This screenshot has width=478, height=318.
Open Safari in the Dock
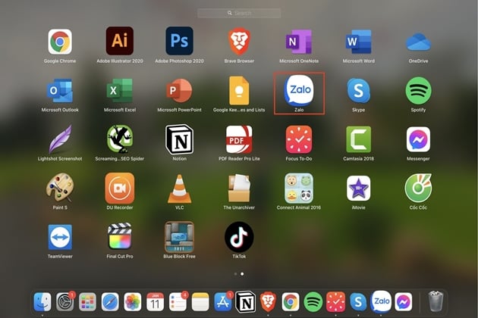pos(110,302)
